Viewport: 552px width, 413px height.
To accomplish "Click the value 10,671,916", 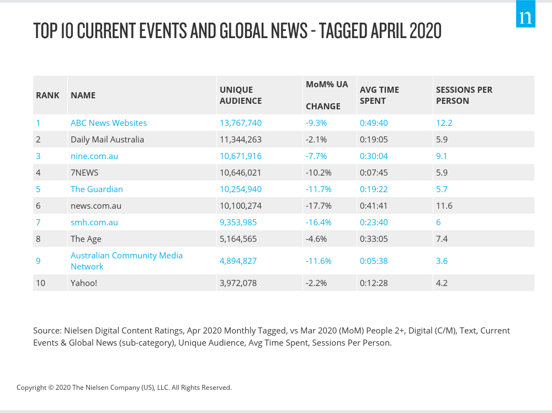I will coord(241,156).
